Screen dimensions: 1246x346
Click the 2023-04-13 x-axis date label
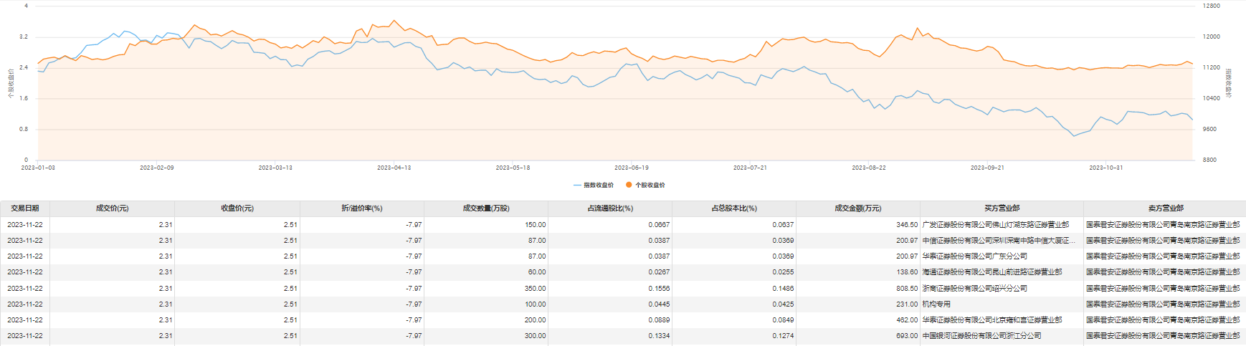(394, 168)
